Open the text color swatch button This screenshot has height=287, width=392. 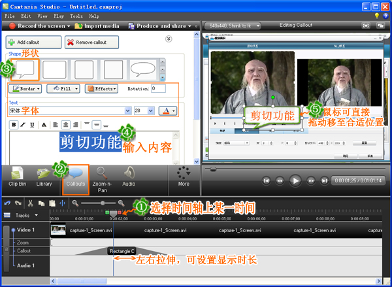[x=168, y=110]
